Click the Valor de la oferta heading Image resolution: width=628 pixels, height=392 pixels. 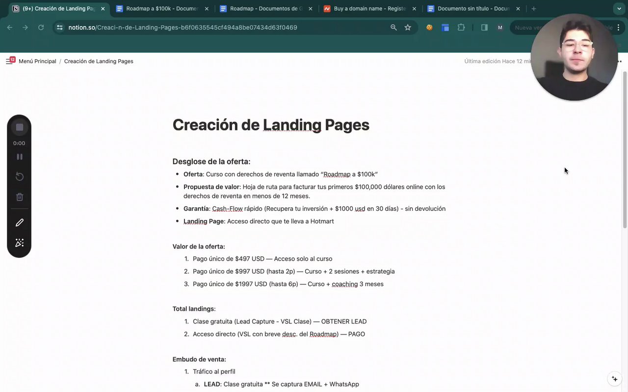(x=199, y=246)
